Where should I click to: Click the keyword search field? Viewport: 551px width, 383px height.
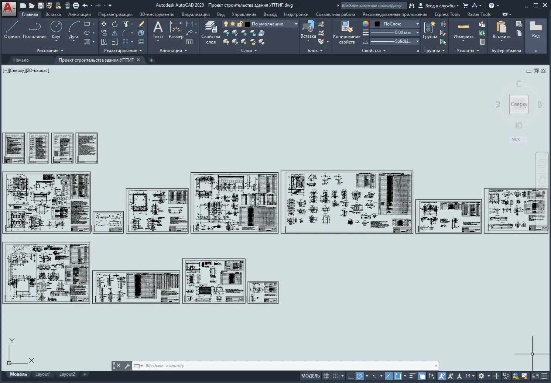pos(373,6)
